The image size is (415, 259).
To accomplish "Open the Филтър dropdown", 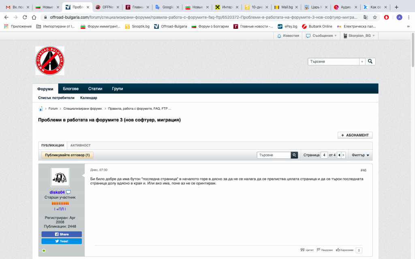I will [x=360, y=155].
